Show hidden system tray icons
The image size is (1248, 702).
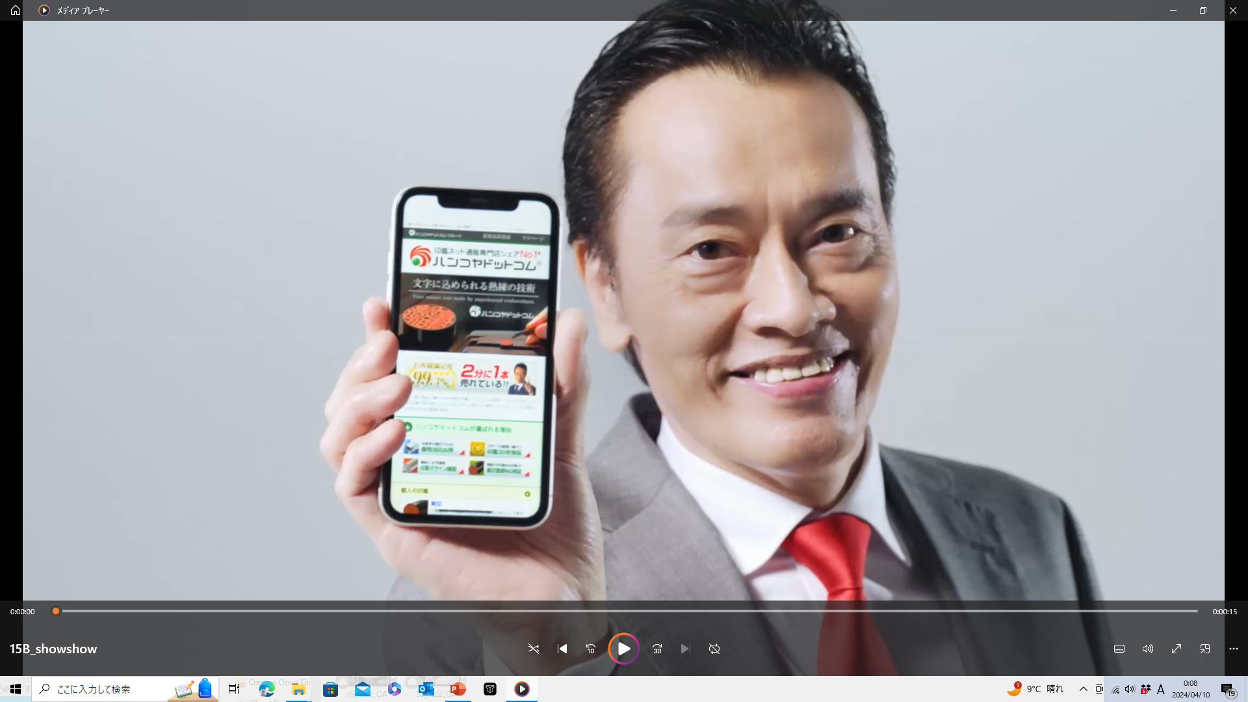[1083, 689]
